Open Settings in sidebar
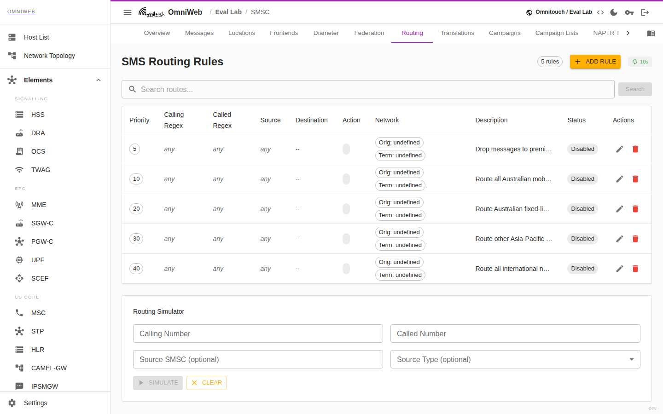 click(x=55, y=403)
